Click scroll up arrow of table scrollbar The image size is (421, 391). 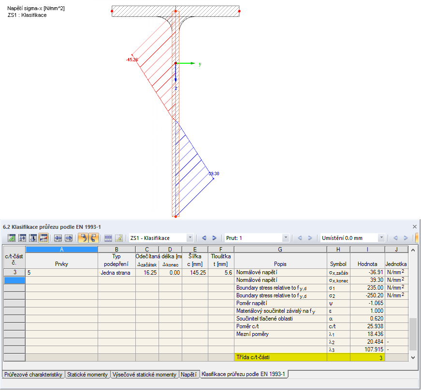pos(413,250)
